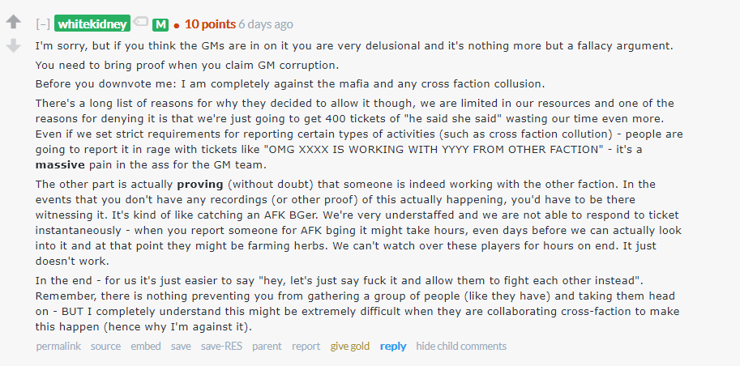Screen dimensions: 740x366
Task: Downvote whitekidney's comment
Action: pos(13,46)
